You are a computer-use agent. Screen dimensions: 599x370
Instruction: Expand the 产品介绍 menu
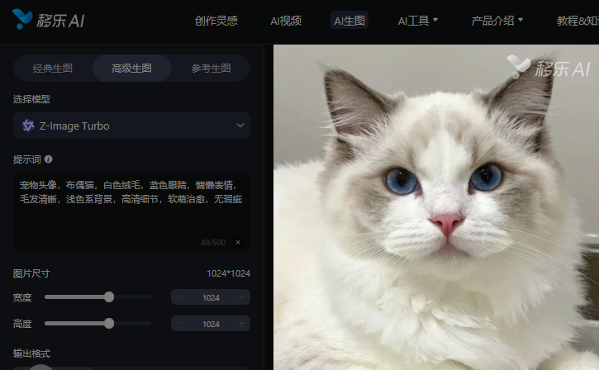[x=497, y=21]
